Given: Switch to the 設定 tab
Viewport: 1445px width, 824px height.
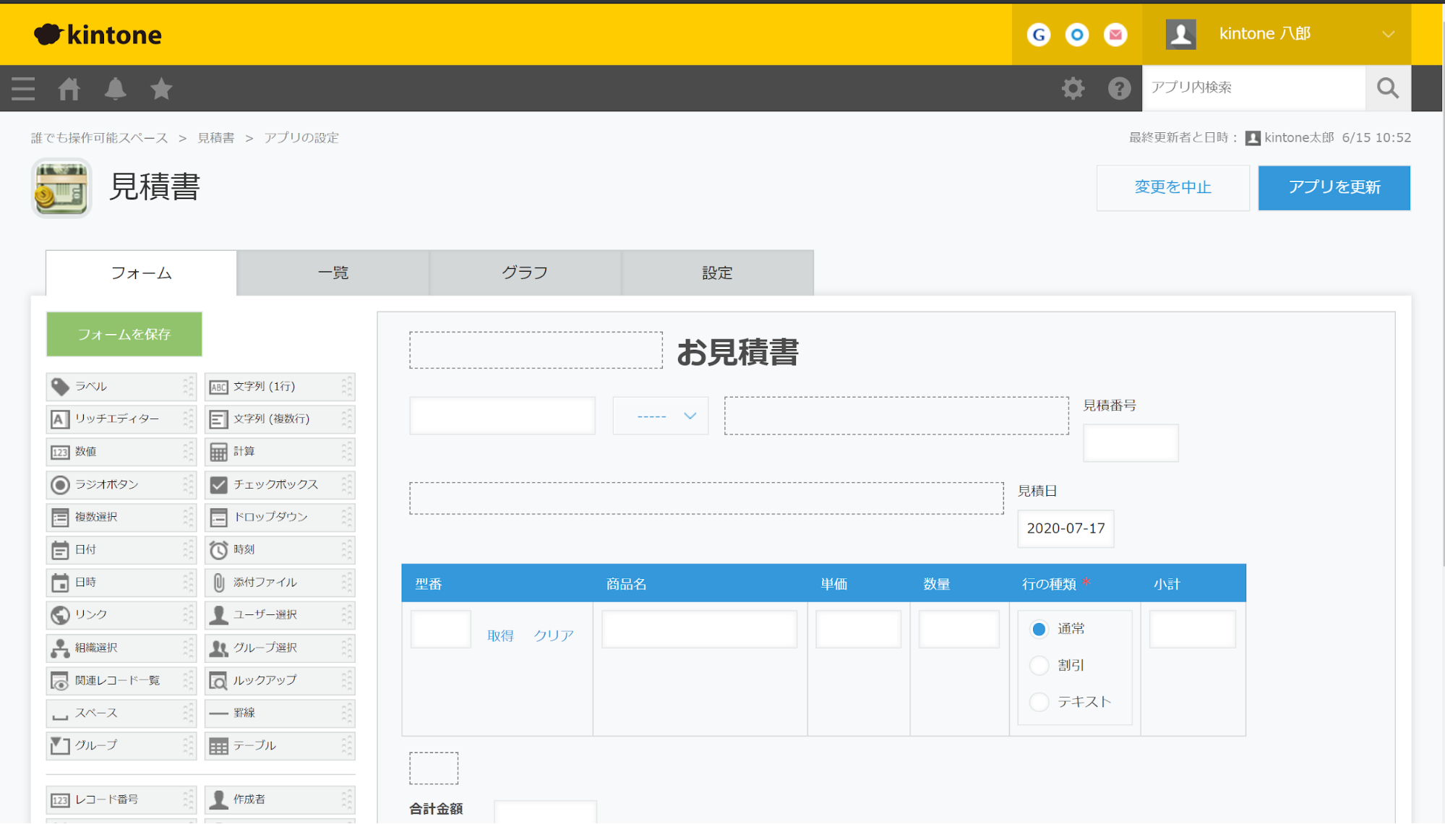Looking at the screenshot, I should (x=718, y=273).
